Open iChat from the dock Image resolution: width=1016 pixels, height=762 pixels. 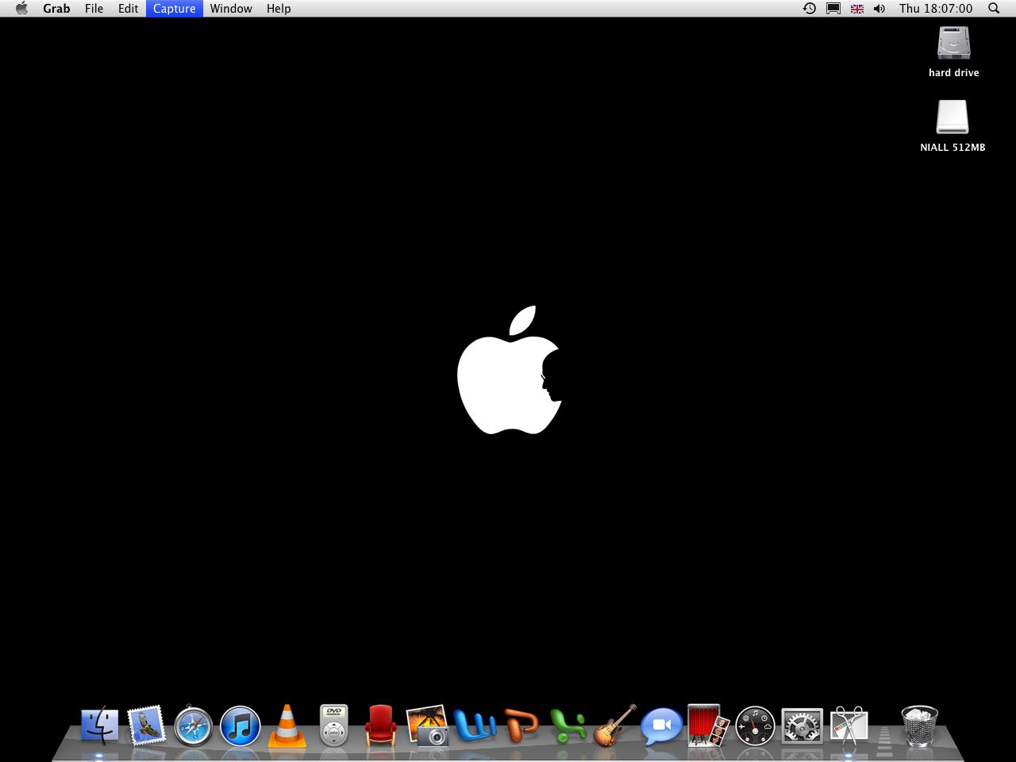click(661, 725)
